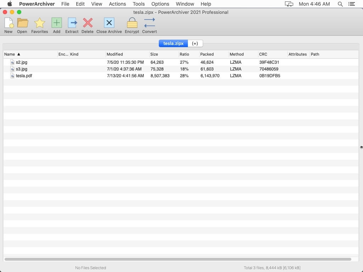This screenshot has width=363, height=272.
Task: Select the tesla.zipx tab
Action: 173,44
